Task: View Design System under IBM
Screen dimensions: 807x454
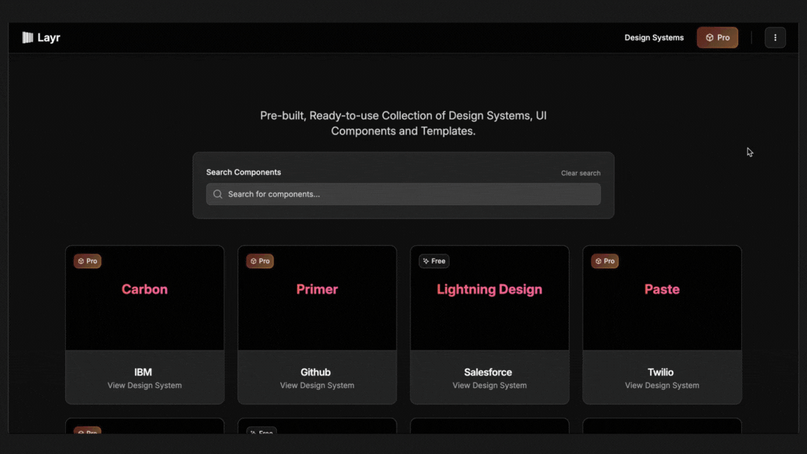Action: coord(144,385)
